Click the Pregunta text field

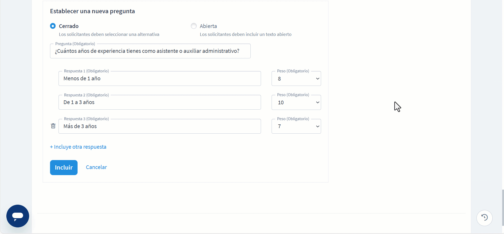[150, 51]
